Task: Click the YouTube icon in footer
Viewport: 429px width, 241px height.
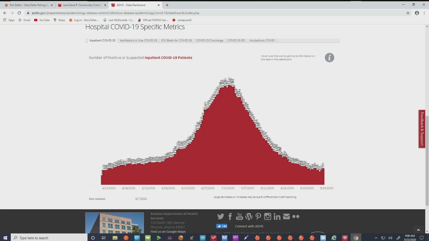Action: click(x=239, y=217)
